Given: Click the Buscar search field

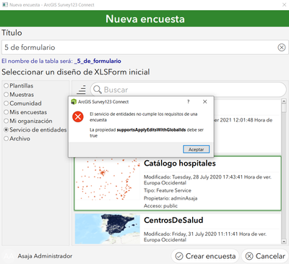Looking at the screenshot, I should pos(189,90).
